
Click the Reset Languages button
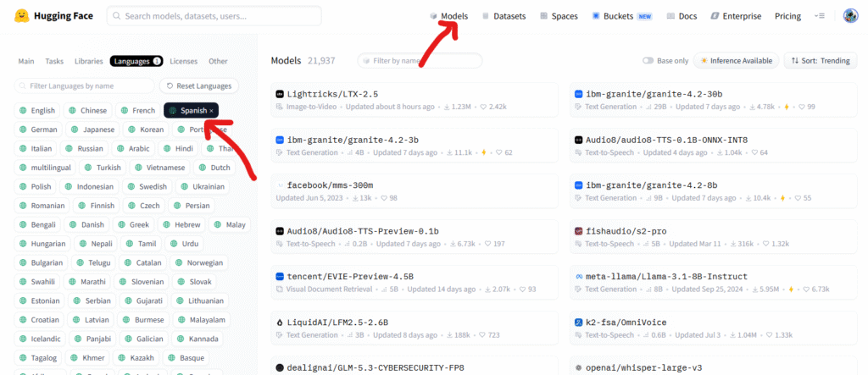pos(198,85)
